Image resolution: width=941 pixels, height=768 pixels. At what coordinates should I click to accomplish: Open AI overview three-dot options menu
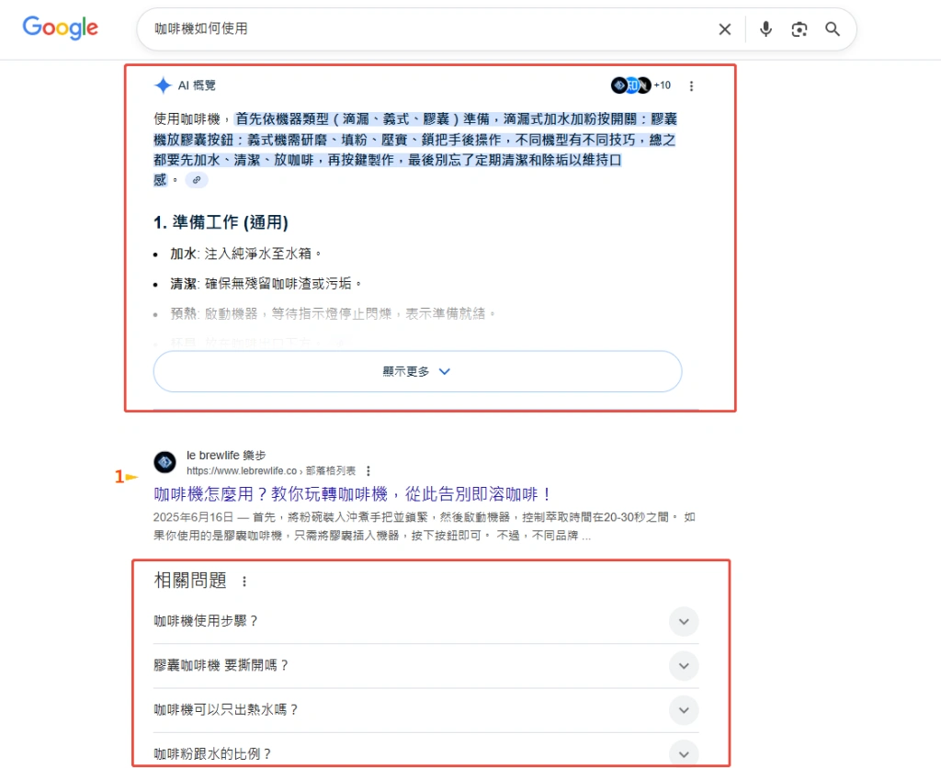[691, 86]
